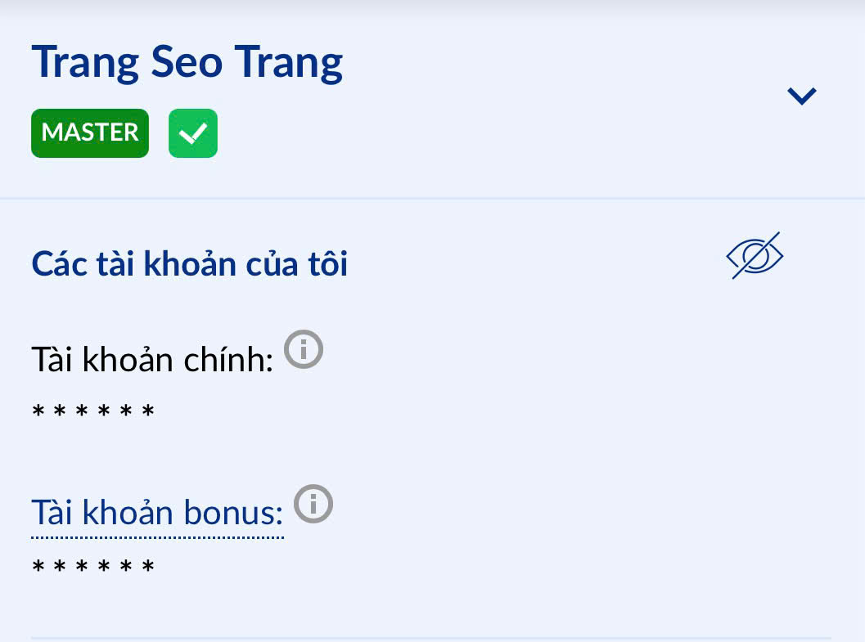Expand the profile with the down chevron
The width and height of the screenshot is (865, 642).
[x=801, y=96]
